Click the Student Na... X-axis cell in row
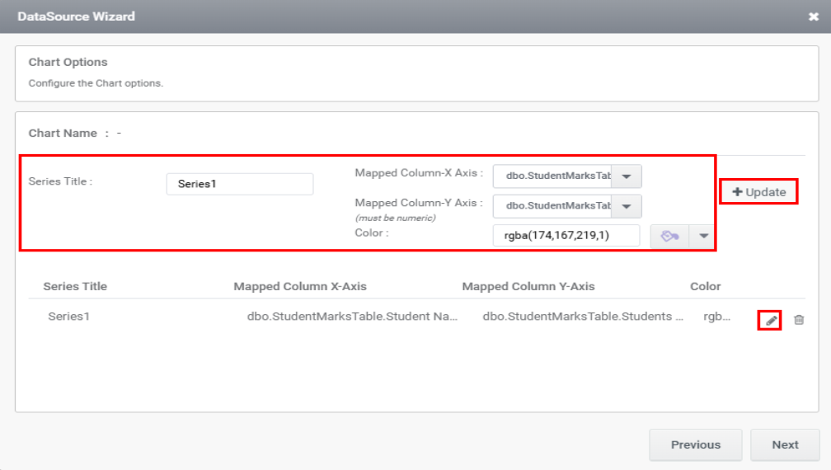 pos(352,316)
